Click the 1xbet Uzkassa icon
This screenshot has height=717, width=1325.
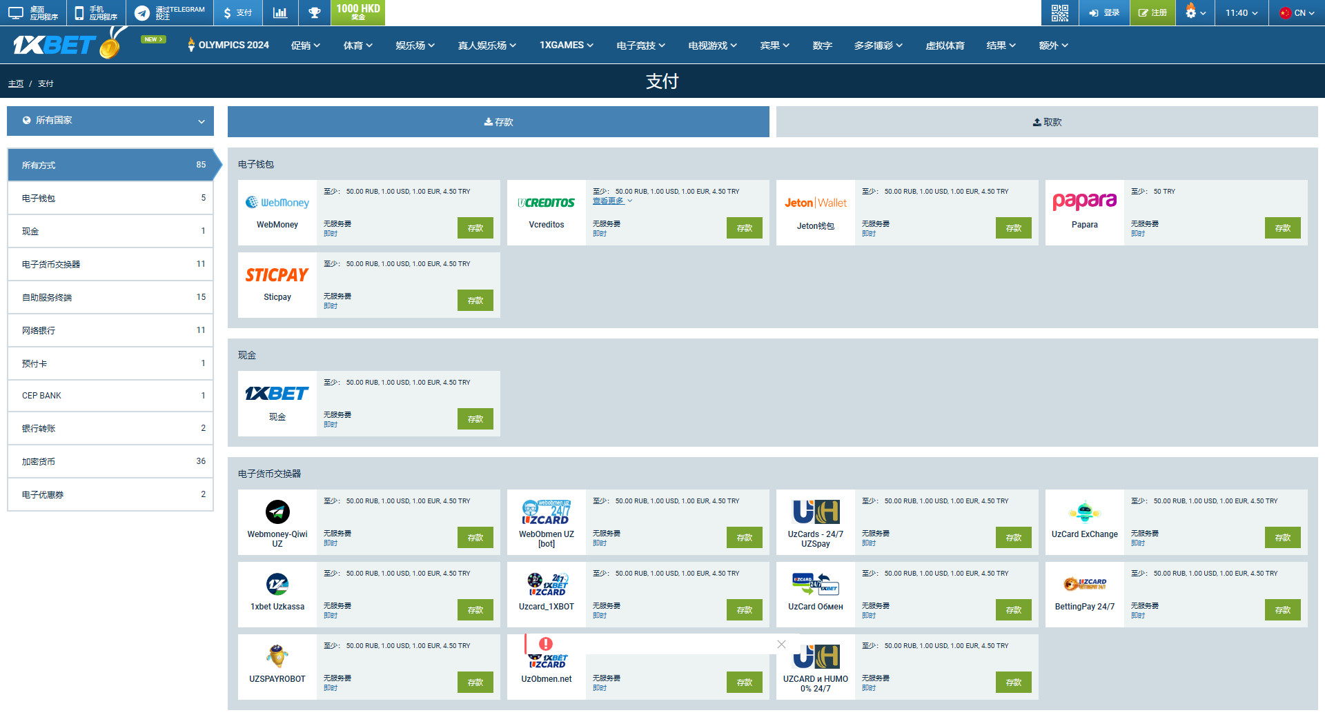pyautogui.click(x=277, y=585)
